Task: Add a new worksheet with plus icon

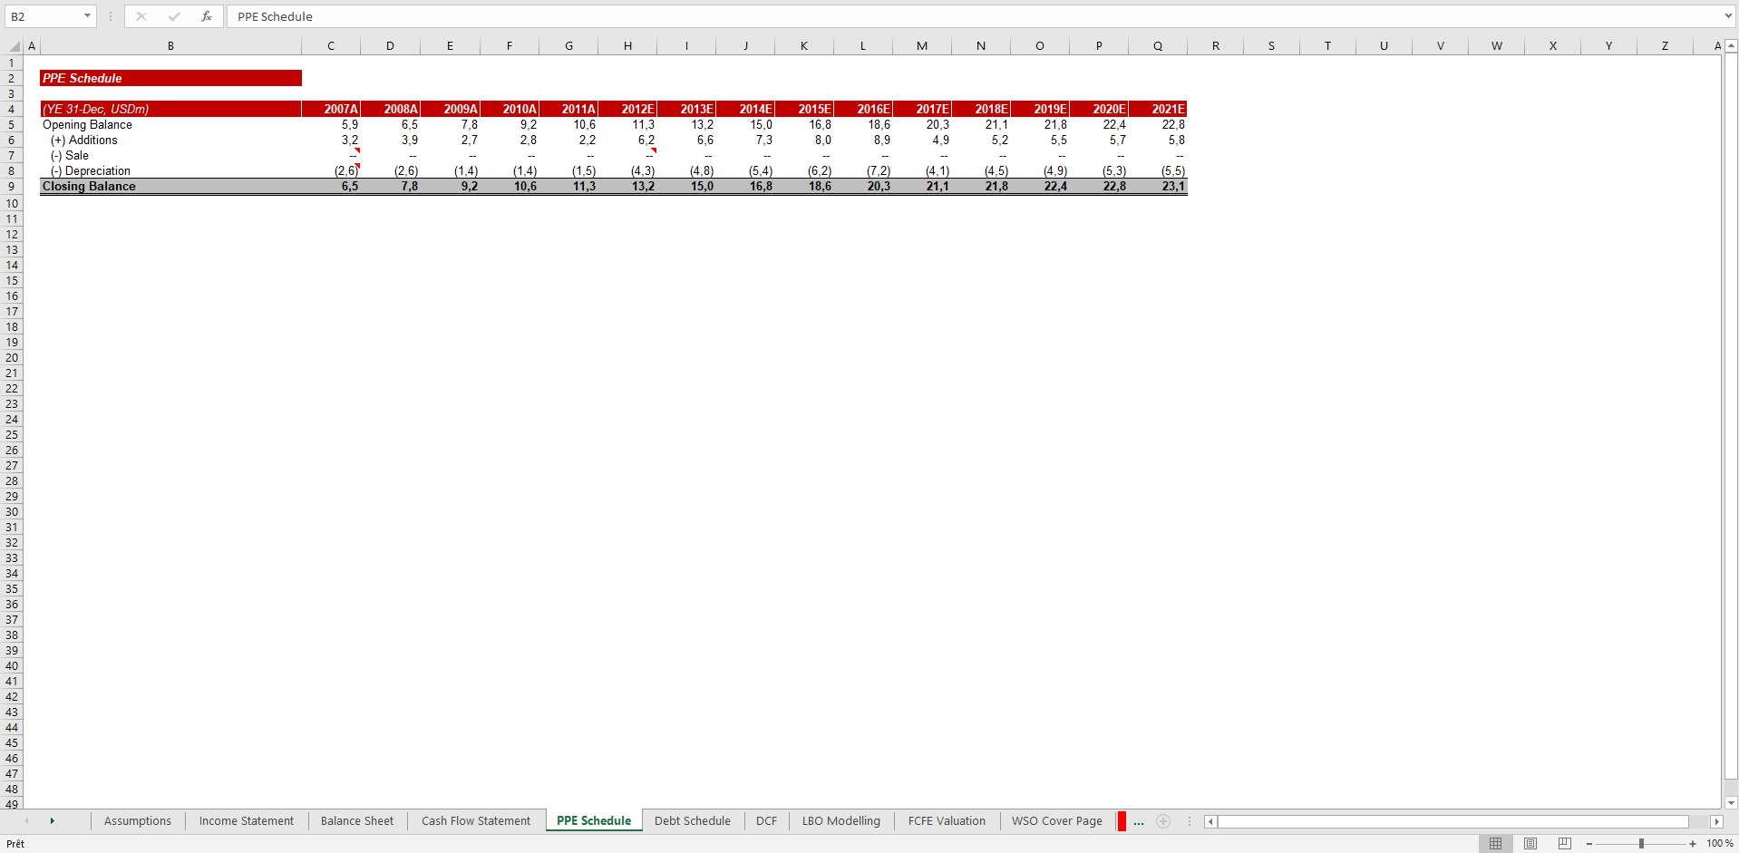Action: point(1163,821)
